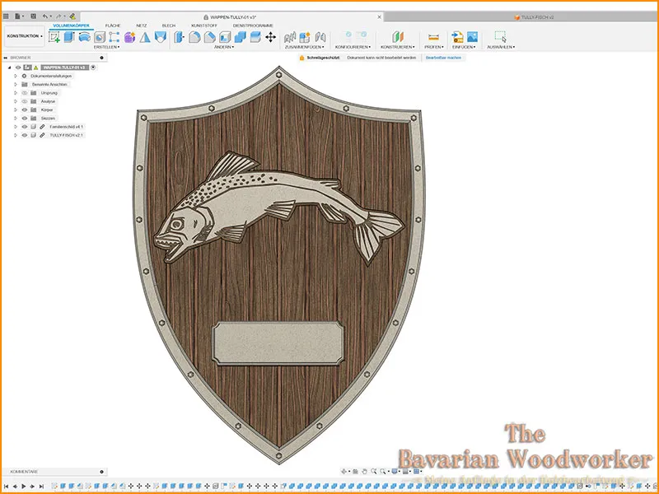The width and height of the screenshot is (659, 494).
Task: Activate the WAPPEN-TULLY-01 component radio button
Action: point(93,68)
